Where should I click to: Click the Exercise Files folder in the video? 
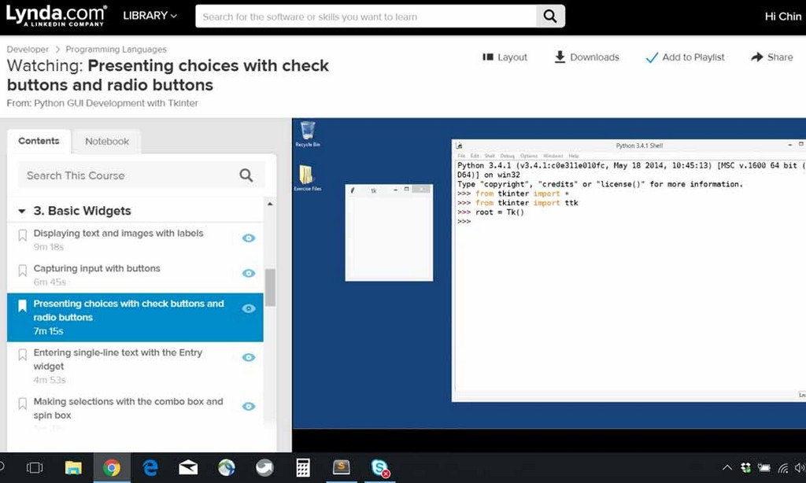308,178
